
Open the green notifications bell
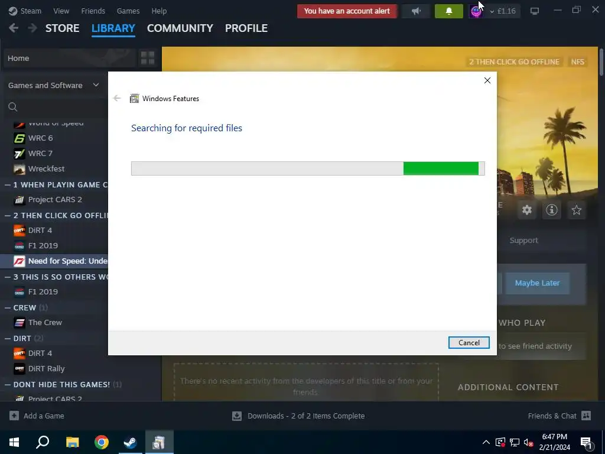point(449,11)
